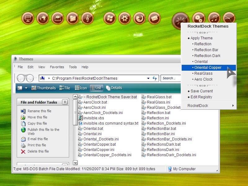Switch to Details view
The image size is (248, 186).
click(x=114, y=88)
